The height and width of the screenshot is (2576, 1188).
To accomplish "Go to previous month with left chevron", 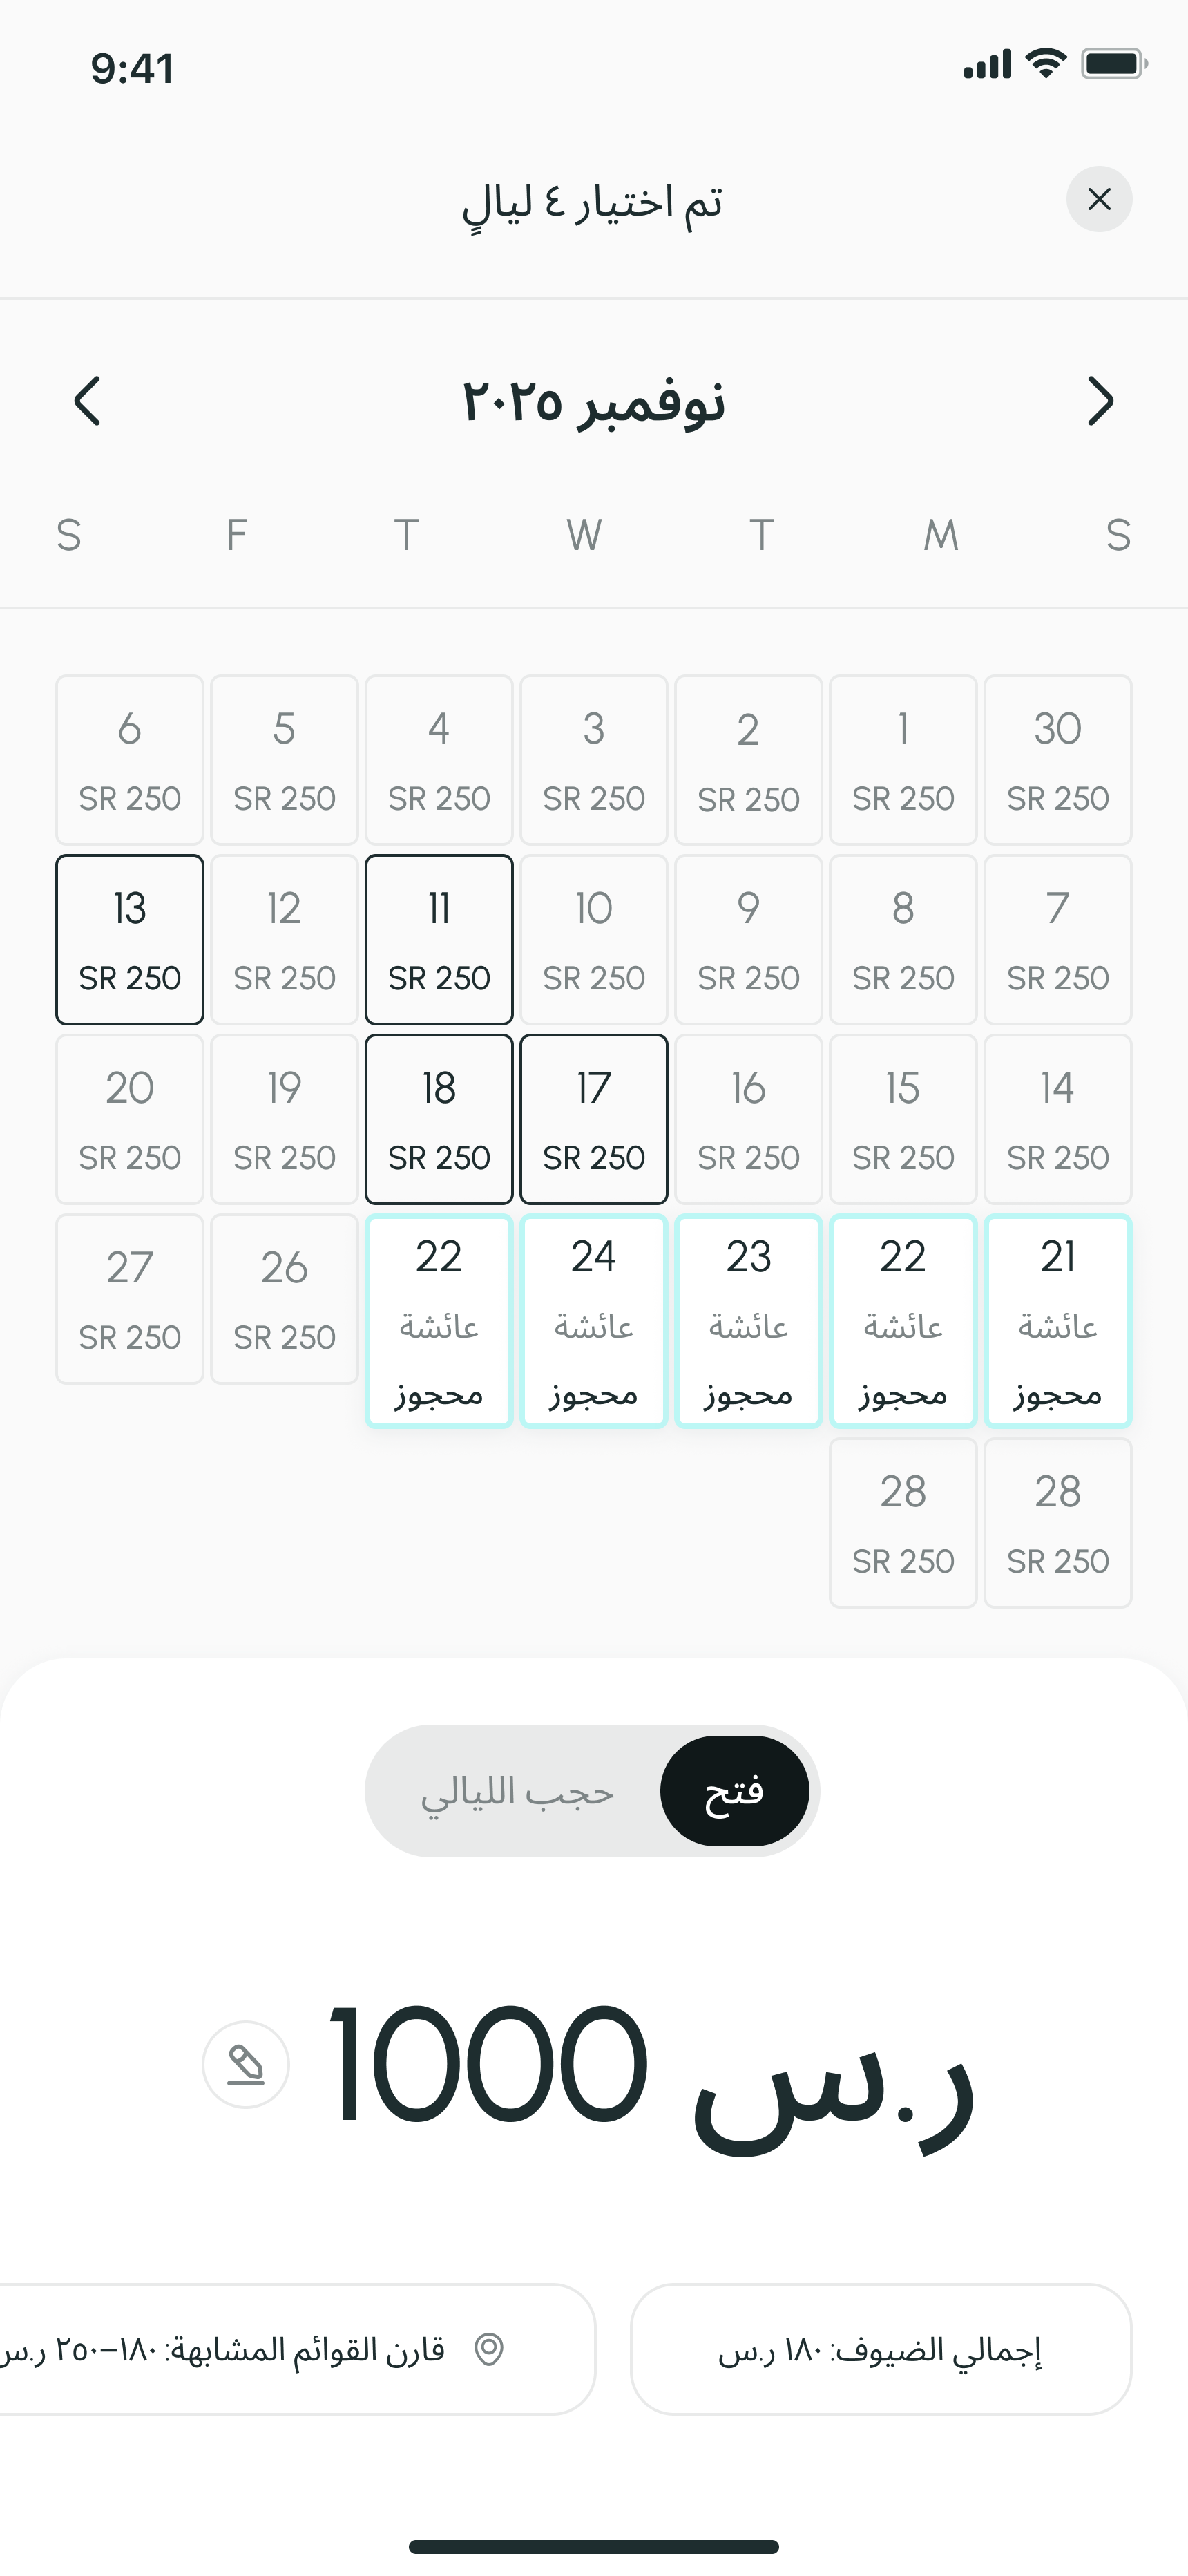I will [x=88, y=402].
